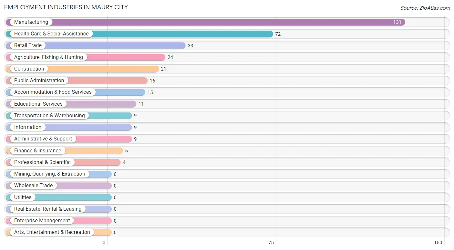The image size is (454, 250).
Task: Select the Educational Services label
Action: (38, 104)
